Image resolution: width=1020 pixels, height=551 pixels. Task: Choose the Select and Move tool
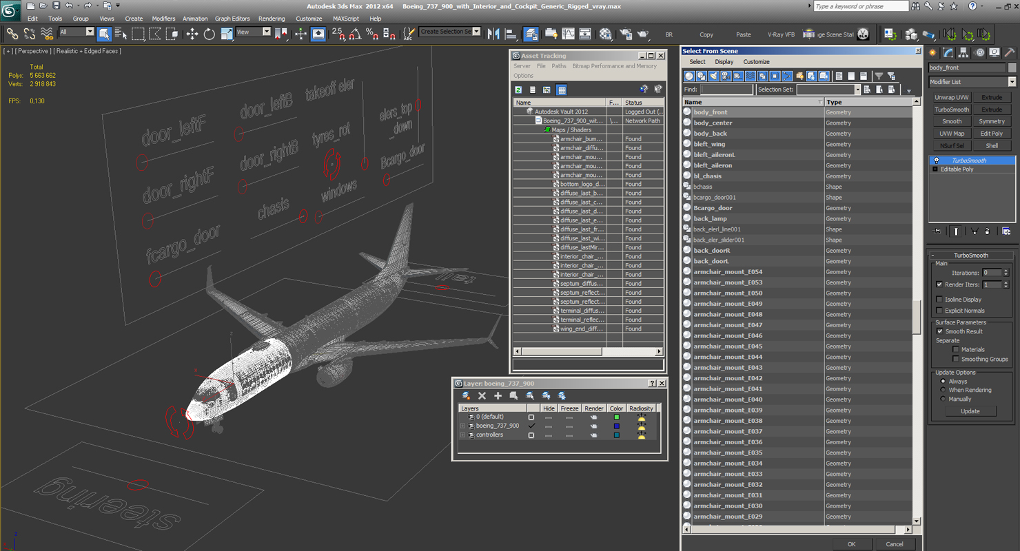coord(192,34)
